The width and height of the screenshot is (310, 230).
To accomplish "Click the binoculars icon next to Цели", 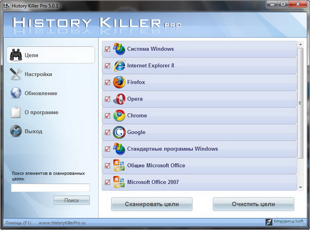I will pyautogui.click(x=17, y=55).
